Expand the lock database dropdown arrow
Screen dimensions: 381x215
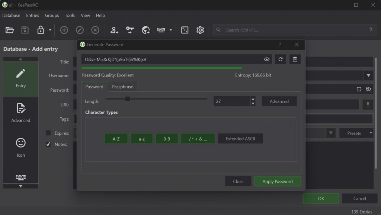point(50,30)
